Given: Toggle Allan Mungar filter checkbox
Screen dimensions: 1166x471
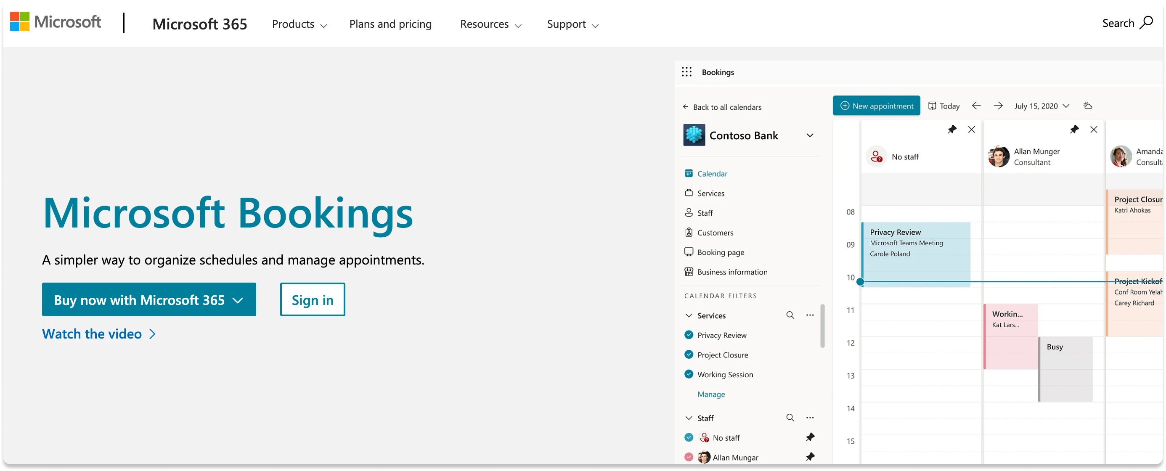Looking at the screenshot, I should click(x=689, y=457).
